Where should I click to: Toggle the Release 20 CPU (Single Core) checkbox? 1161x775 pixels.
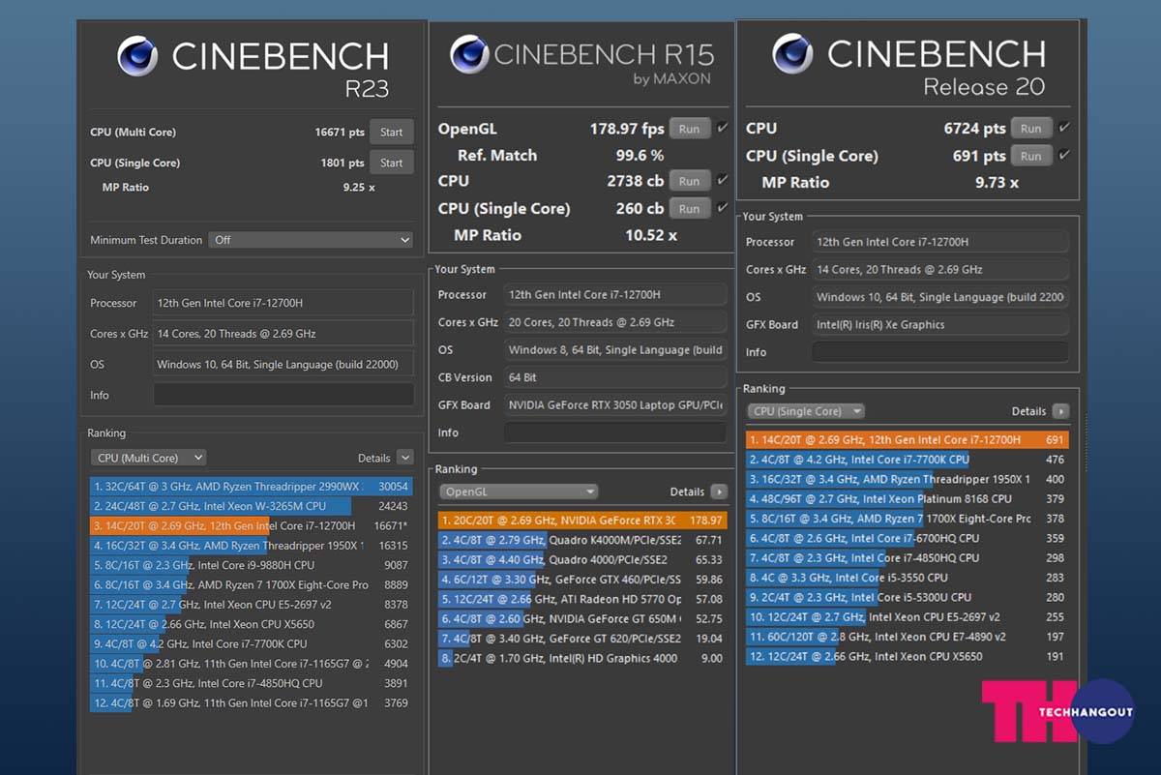pyautogui.click(x=1064, y=155)
